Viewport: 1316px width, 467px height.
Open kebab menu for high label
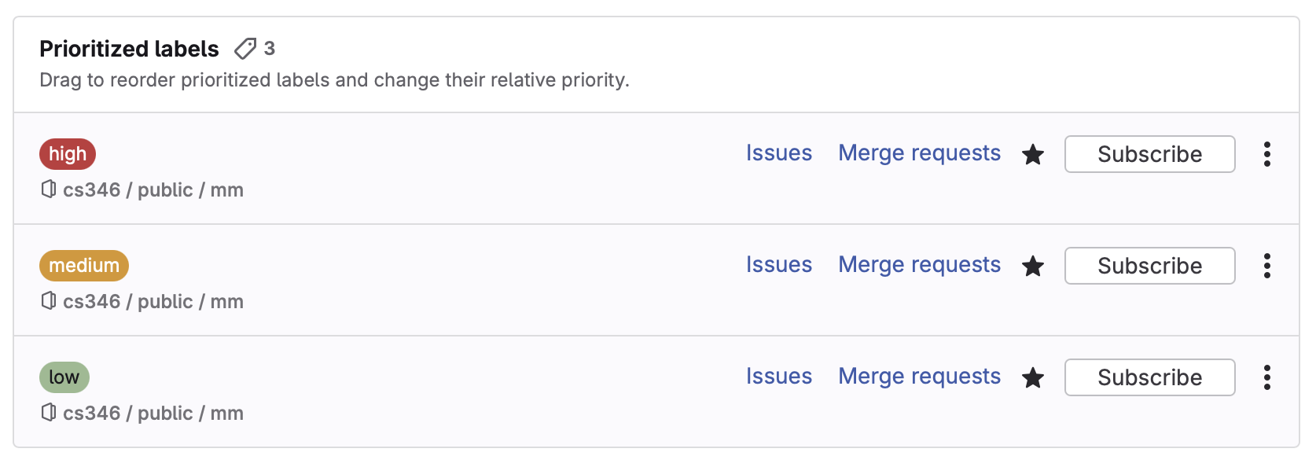[x=1266, y=154]
